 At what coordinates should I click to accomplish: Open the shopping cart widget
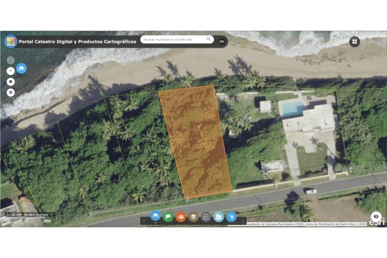[x=232, y=217]
